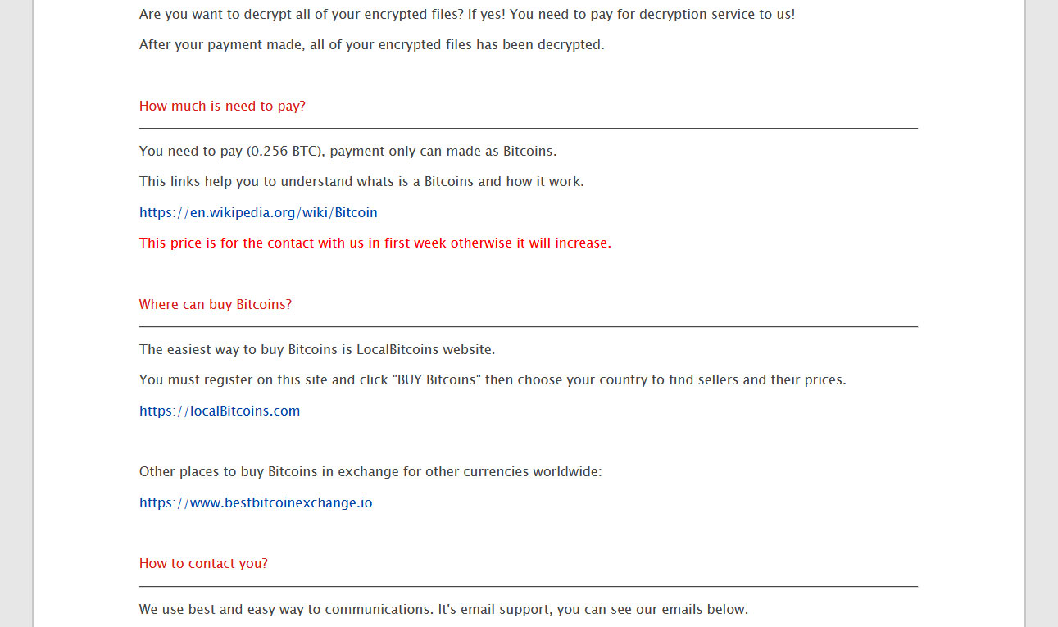The image size is (1058, 627).
Task: Click the "Are you want to decrypt" line
Action: point(467,15)
